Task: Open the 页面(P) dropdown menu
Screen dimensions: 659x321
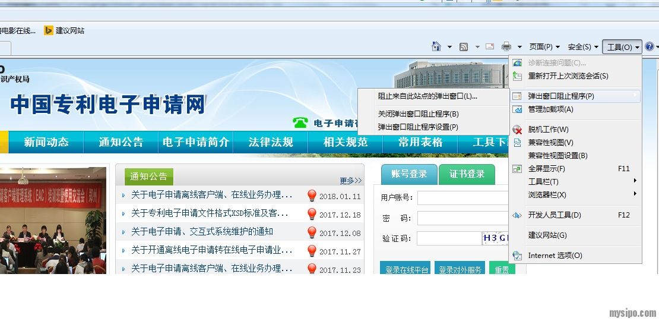Action: pyautogui.click(x=544, y=47)
